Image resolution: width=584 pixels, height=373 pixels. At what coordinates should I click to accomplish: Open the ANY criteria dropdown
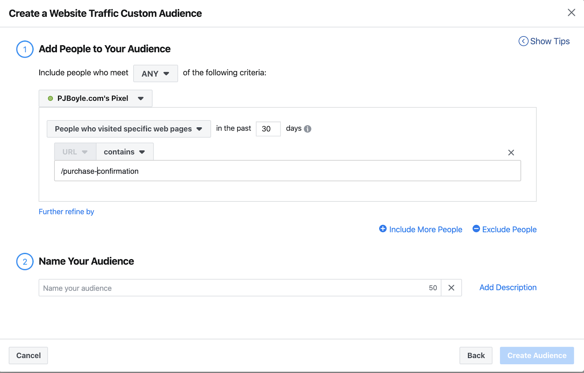coord(155,73)
